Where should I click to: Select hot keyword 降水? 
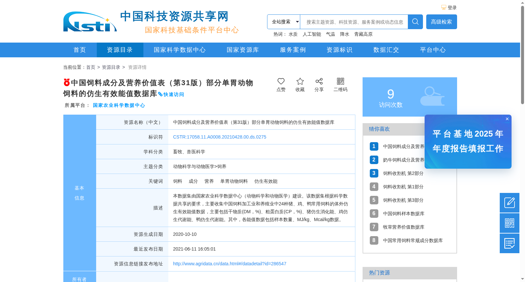(x=345, y=34)
